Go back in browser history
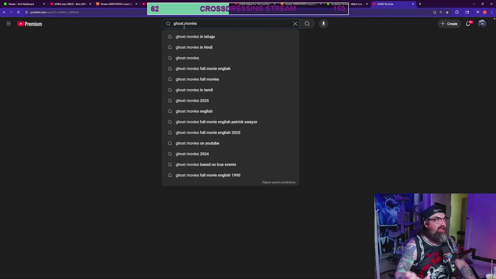 click(4, 12)
